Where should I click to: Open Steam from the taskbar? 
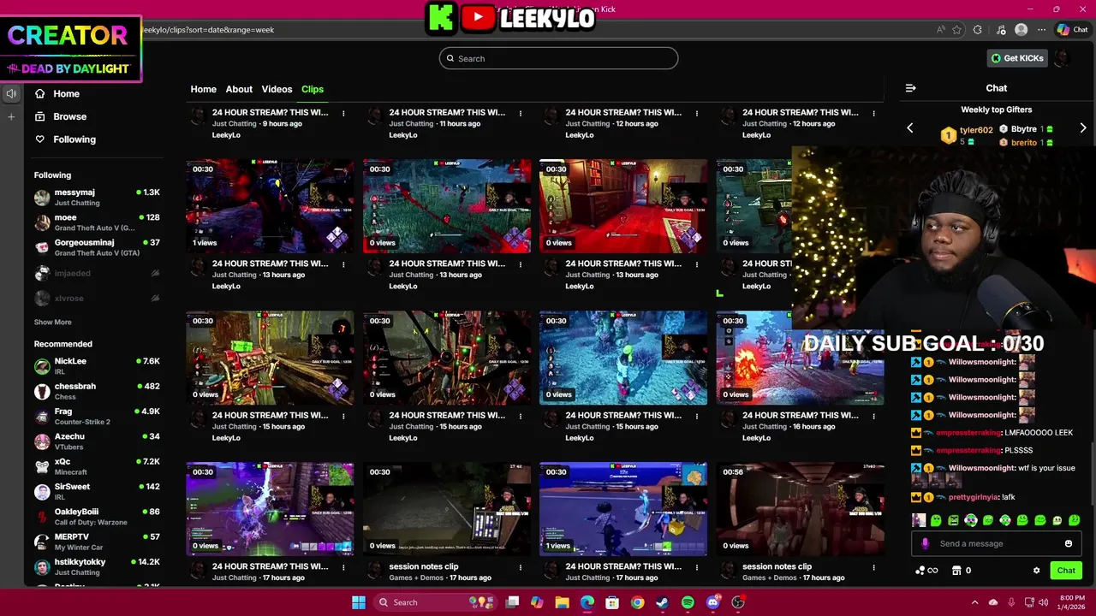coord(663,602)
